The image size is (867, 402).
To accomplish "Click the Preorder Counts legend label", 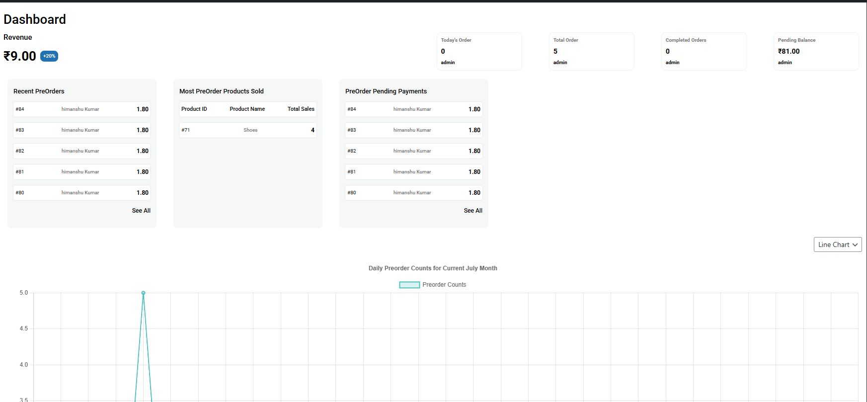I will (x=444, y=285).
